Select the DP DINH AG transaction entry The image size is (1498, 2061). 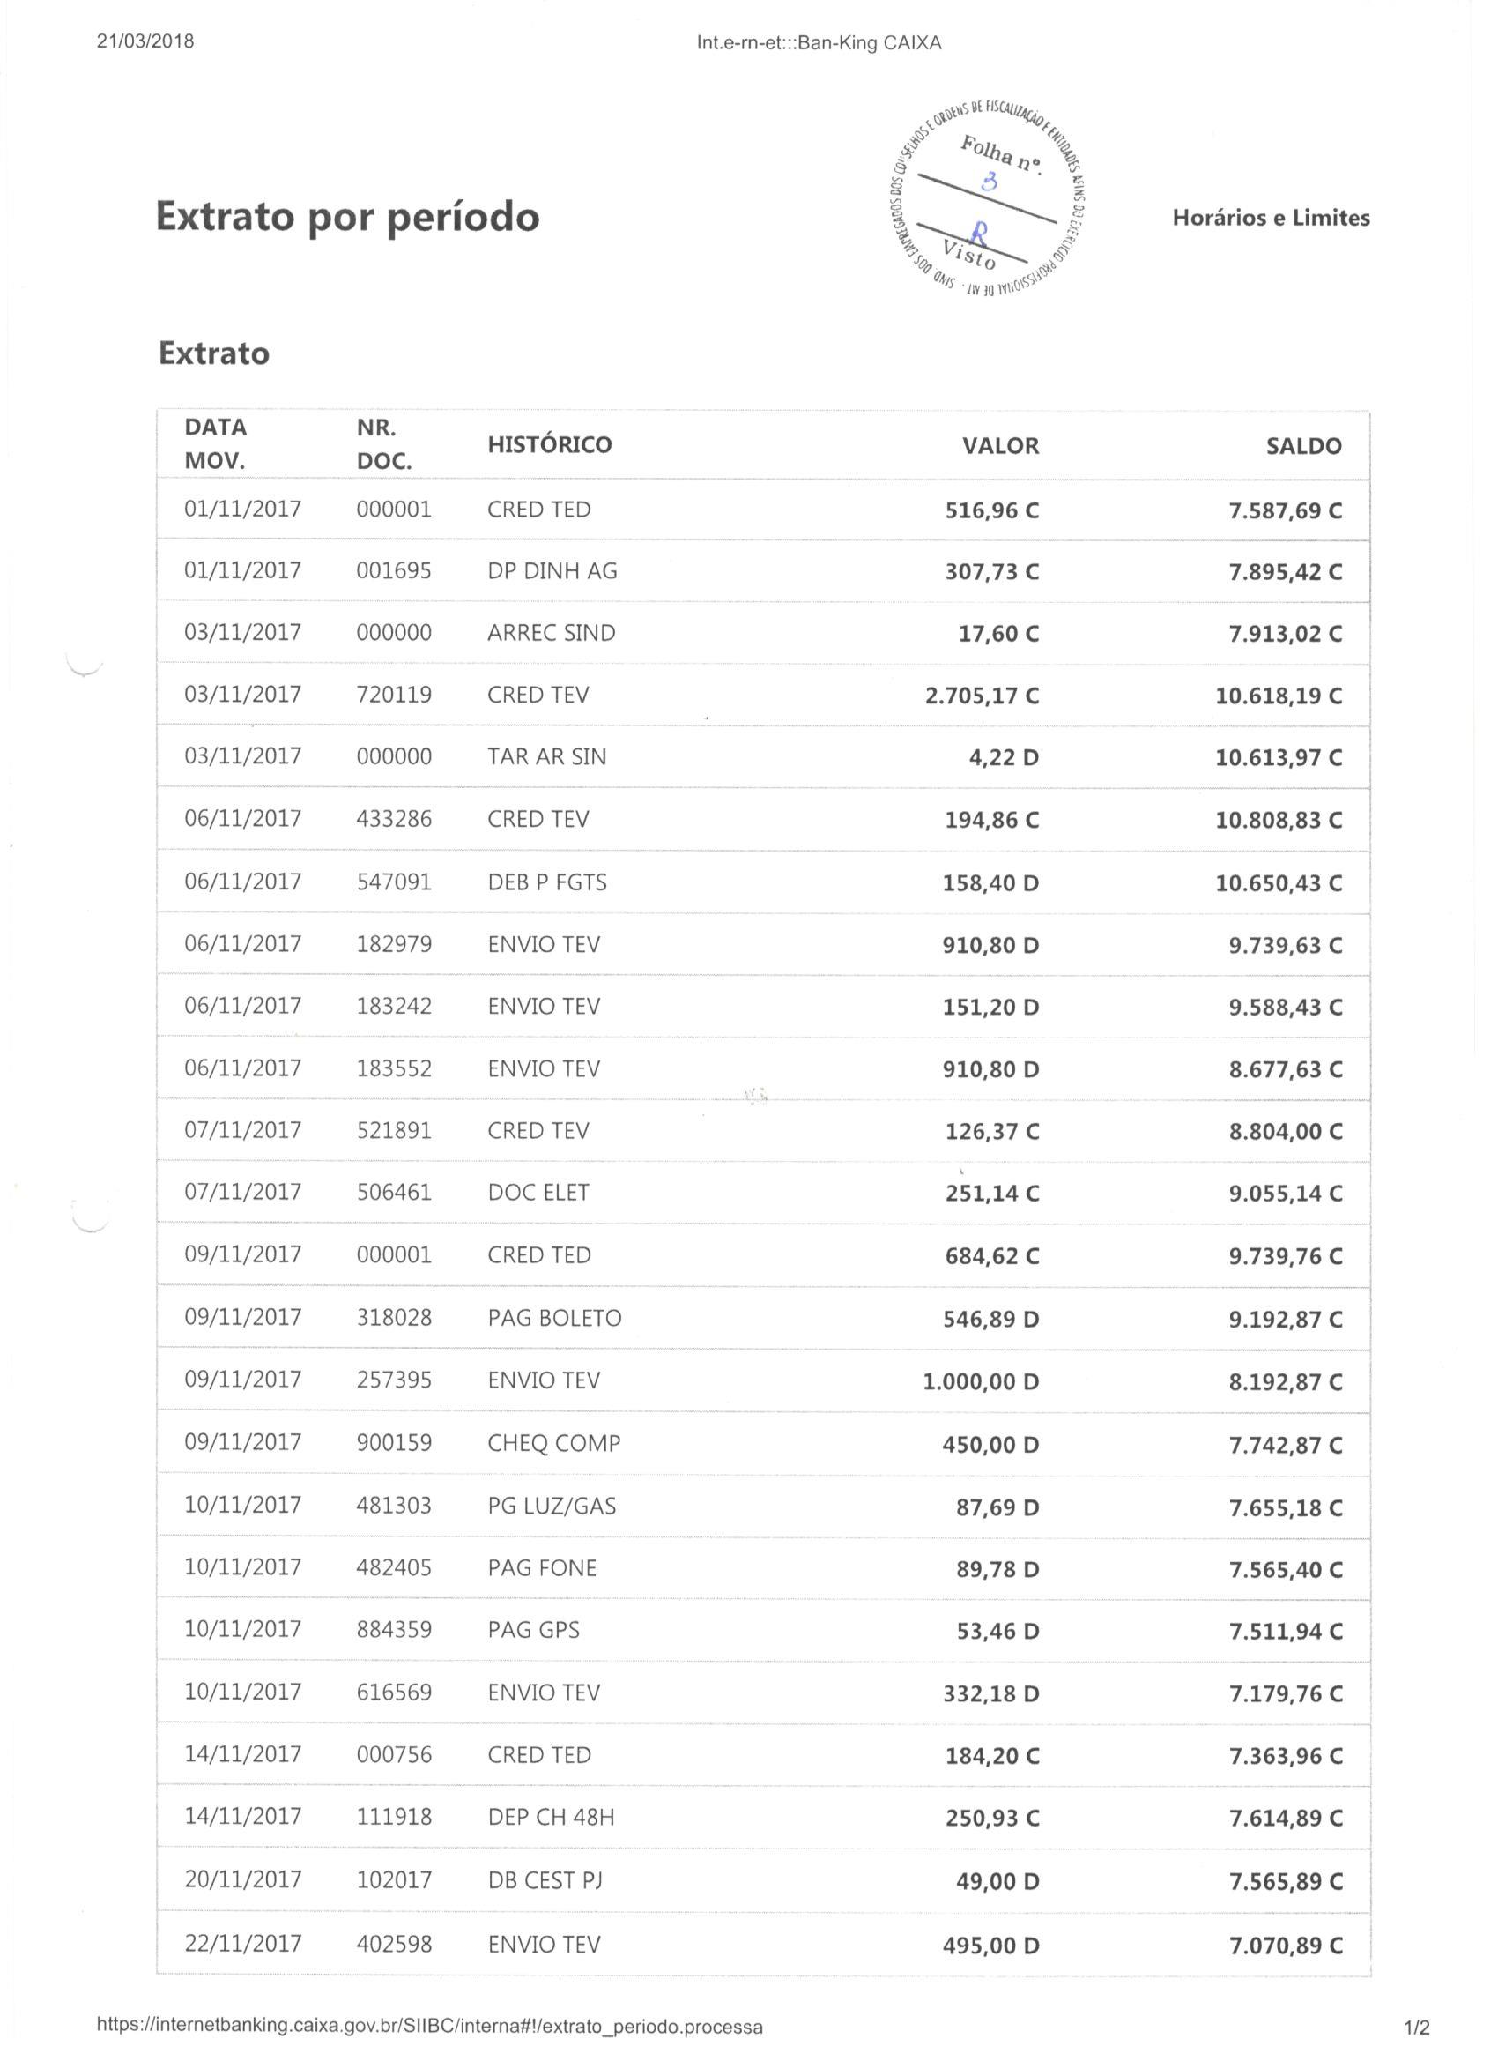(552, 570)
